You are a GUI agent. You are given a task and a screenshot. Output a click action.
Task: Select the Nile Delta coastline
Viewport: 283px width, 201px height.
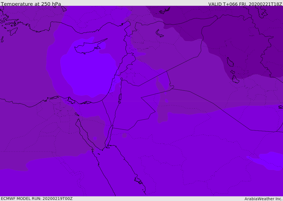coord(70,101)
